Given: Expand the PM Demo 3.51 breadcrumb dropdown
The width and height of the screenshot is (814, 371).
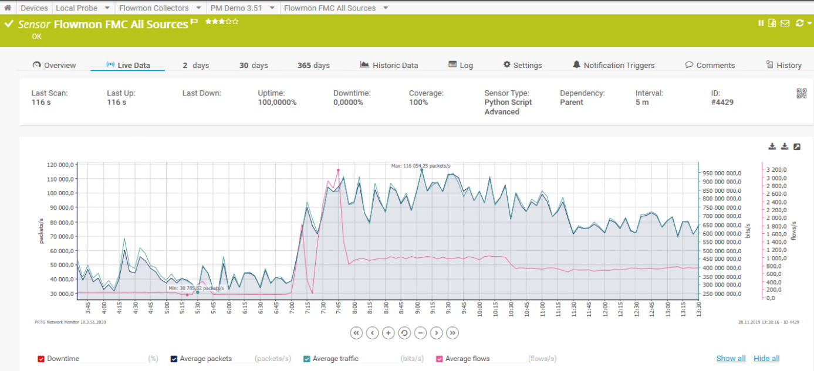Looking at the screenshot, I should (272, 8).
